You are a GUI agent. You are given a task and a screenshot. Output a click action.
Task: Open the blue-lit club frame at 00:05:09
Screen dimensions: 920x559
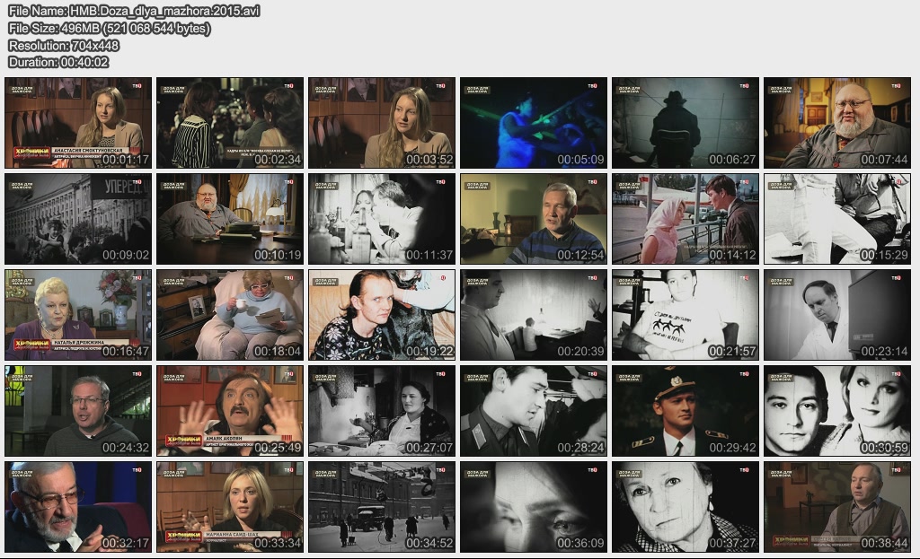click(x=533, y=123)
